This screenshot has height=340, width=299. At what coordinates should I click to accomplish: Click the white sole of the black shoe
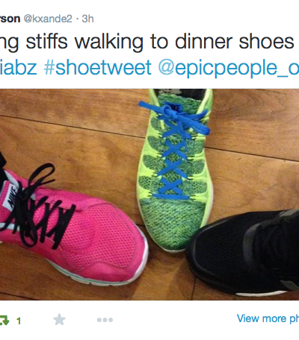[260, 294]
